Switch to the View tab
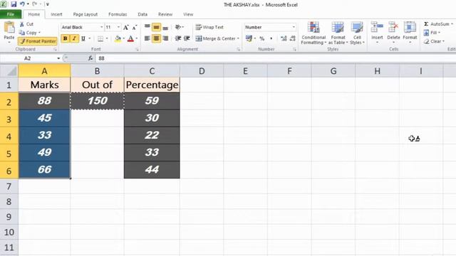 pos(188,14)
